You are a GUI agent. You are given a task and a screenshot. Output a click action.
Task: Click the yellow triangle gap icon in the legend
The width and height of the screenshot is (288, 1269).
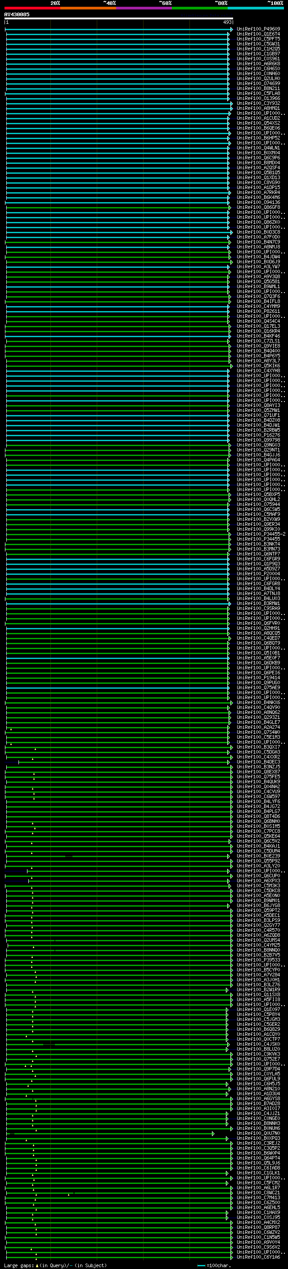(37, 1265)
